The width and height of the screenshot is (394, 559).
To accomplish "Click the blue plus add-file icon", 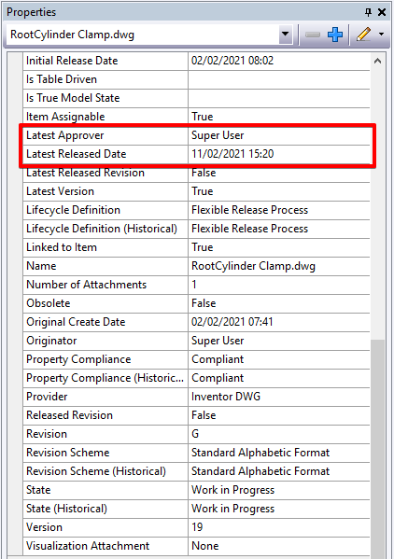I will 335,35.
